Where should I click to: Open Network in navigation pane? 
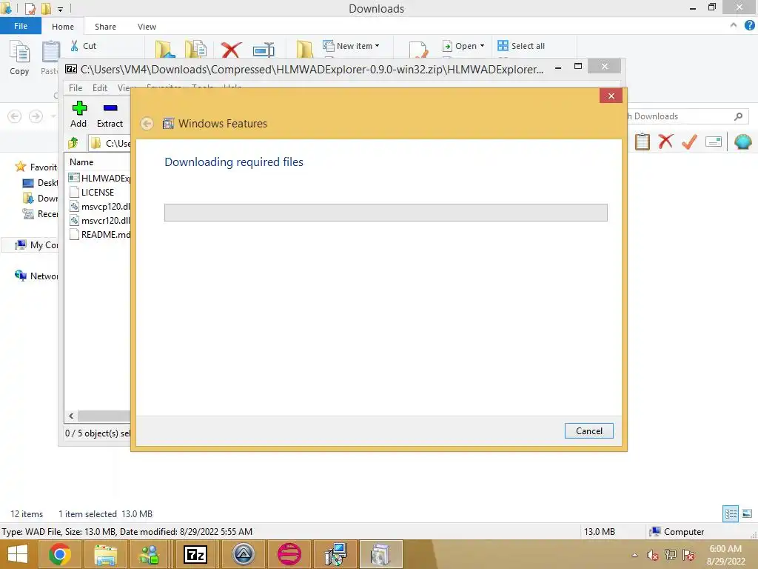(37, 276)
